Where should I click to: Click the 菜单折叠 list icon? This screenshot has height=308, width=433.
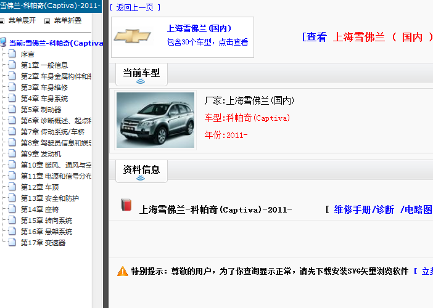coord(47,21)
